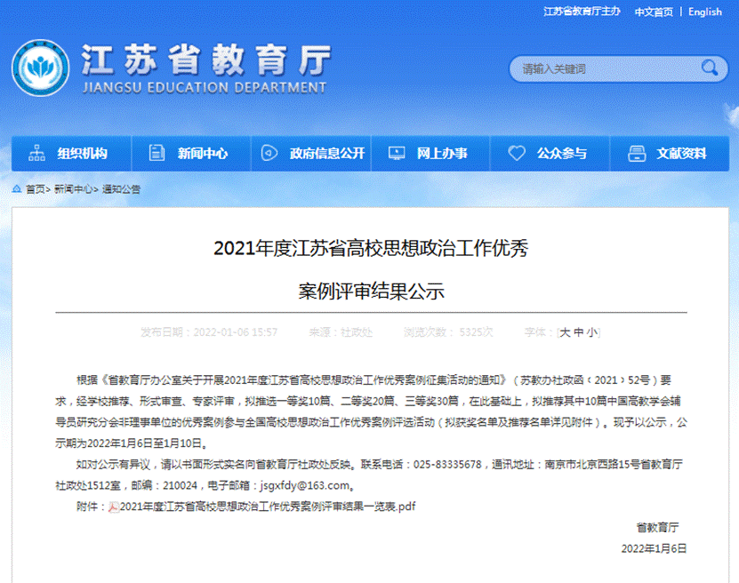Viewport: 739px width, 583px height.
Task: Click the PDF icon beside the attachment
Action: click(113, 507)
